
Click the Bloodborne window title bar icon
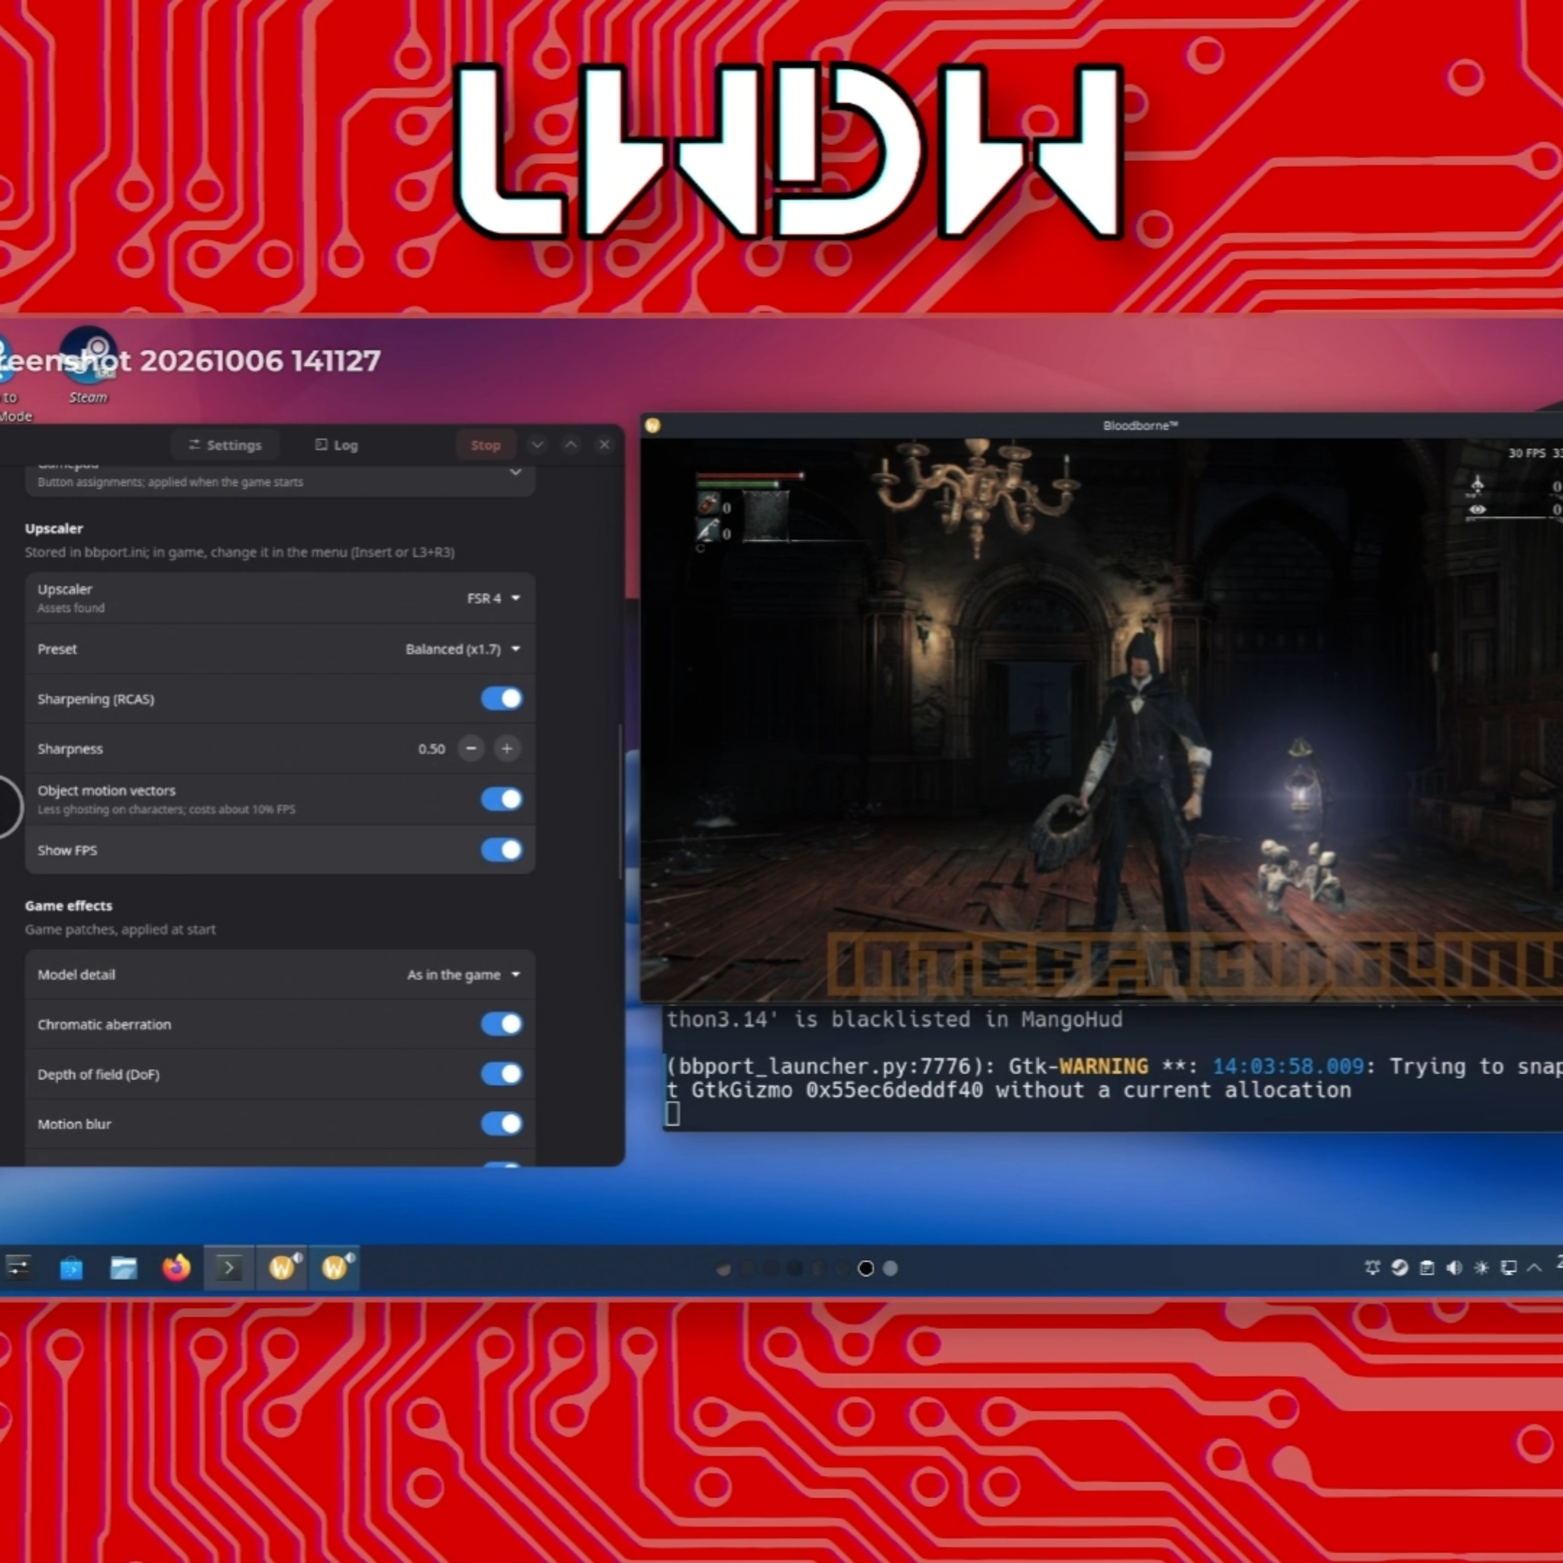click(x=653, y=426)
